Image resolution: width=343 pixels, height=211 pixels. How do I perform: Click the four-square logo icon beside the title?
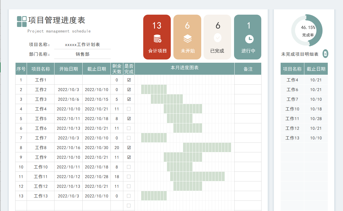click(22, 21)
